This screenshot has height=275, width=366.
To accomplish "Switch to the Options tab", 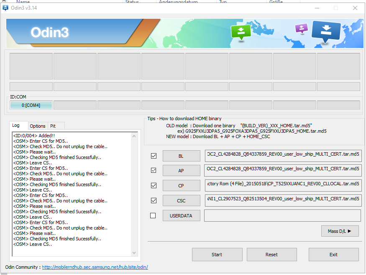I will click(38, 126).
